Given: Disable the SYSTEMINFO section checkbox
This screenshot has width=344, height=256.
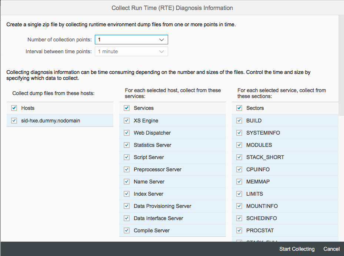Looking at the screenshot, I should [x=239, y=133].
